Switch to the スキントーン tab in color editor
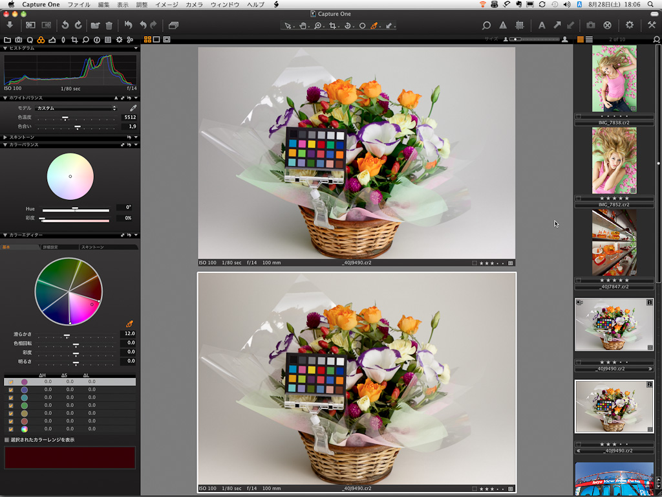Image resolution: width=662 pixels, height=497 pixels. [92, 247]
